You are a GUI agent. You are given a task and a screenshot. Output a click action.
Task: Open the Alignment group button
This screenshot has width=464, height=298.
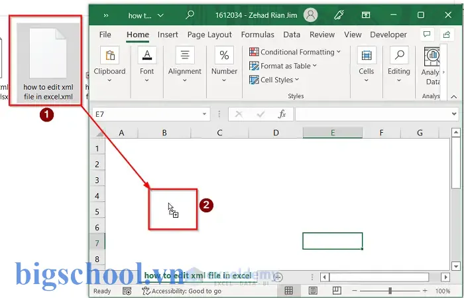click(x=185, y=64)
